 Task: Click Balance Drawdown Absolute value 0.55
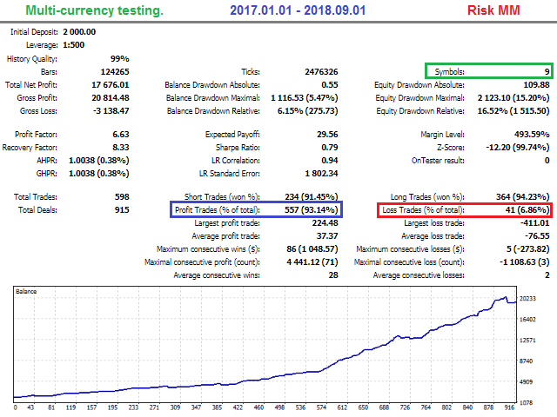[330, 85]
